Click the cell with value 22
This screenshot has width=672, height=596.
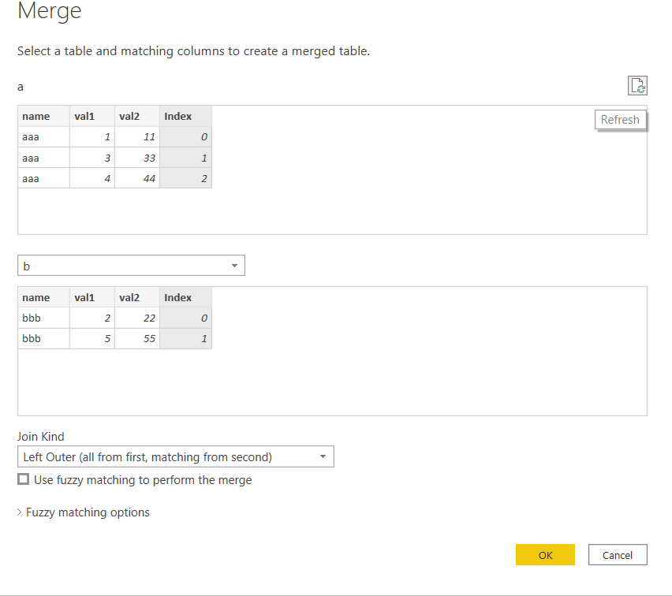137,318
